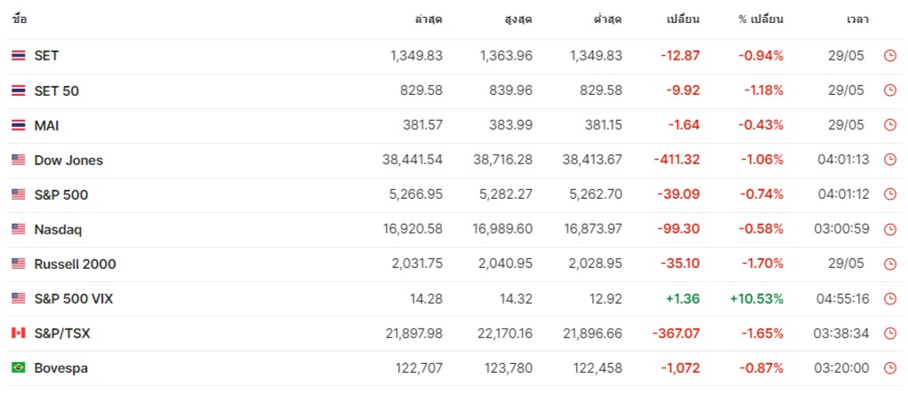Viewport: 908px width, 395px height.
Task: Click the clock icon in SET row
Action: click(x=889, y=56)
